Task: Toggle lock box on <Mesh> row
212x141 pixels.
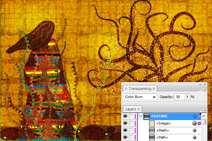Action: coord(131,130)
